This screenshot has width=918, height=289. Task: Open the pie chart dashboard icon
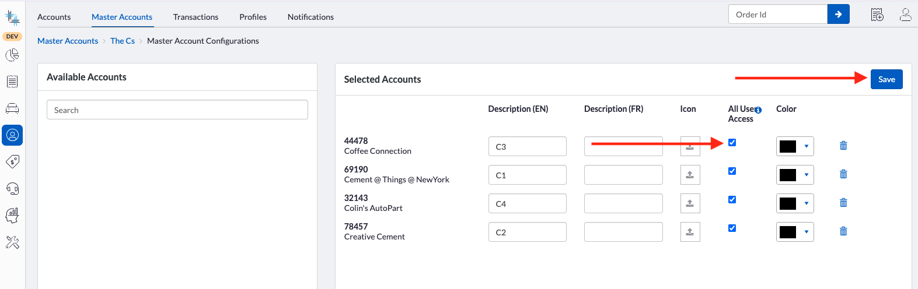pos(12,55)
